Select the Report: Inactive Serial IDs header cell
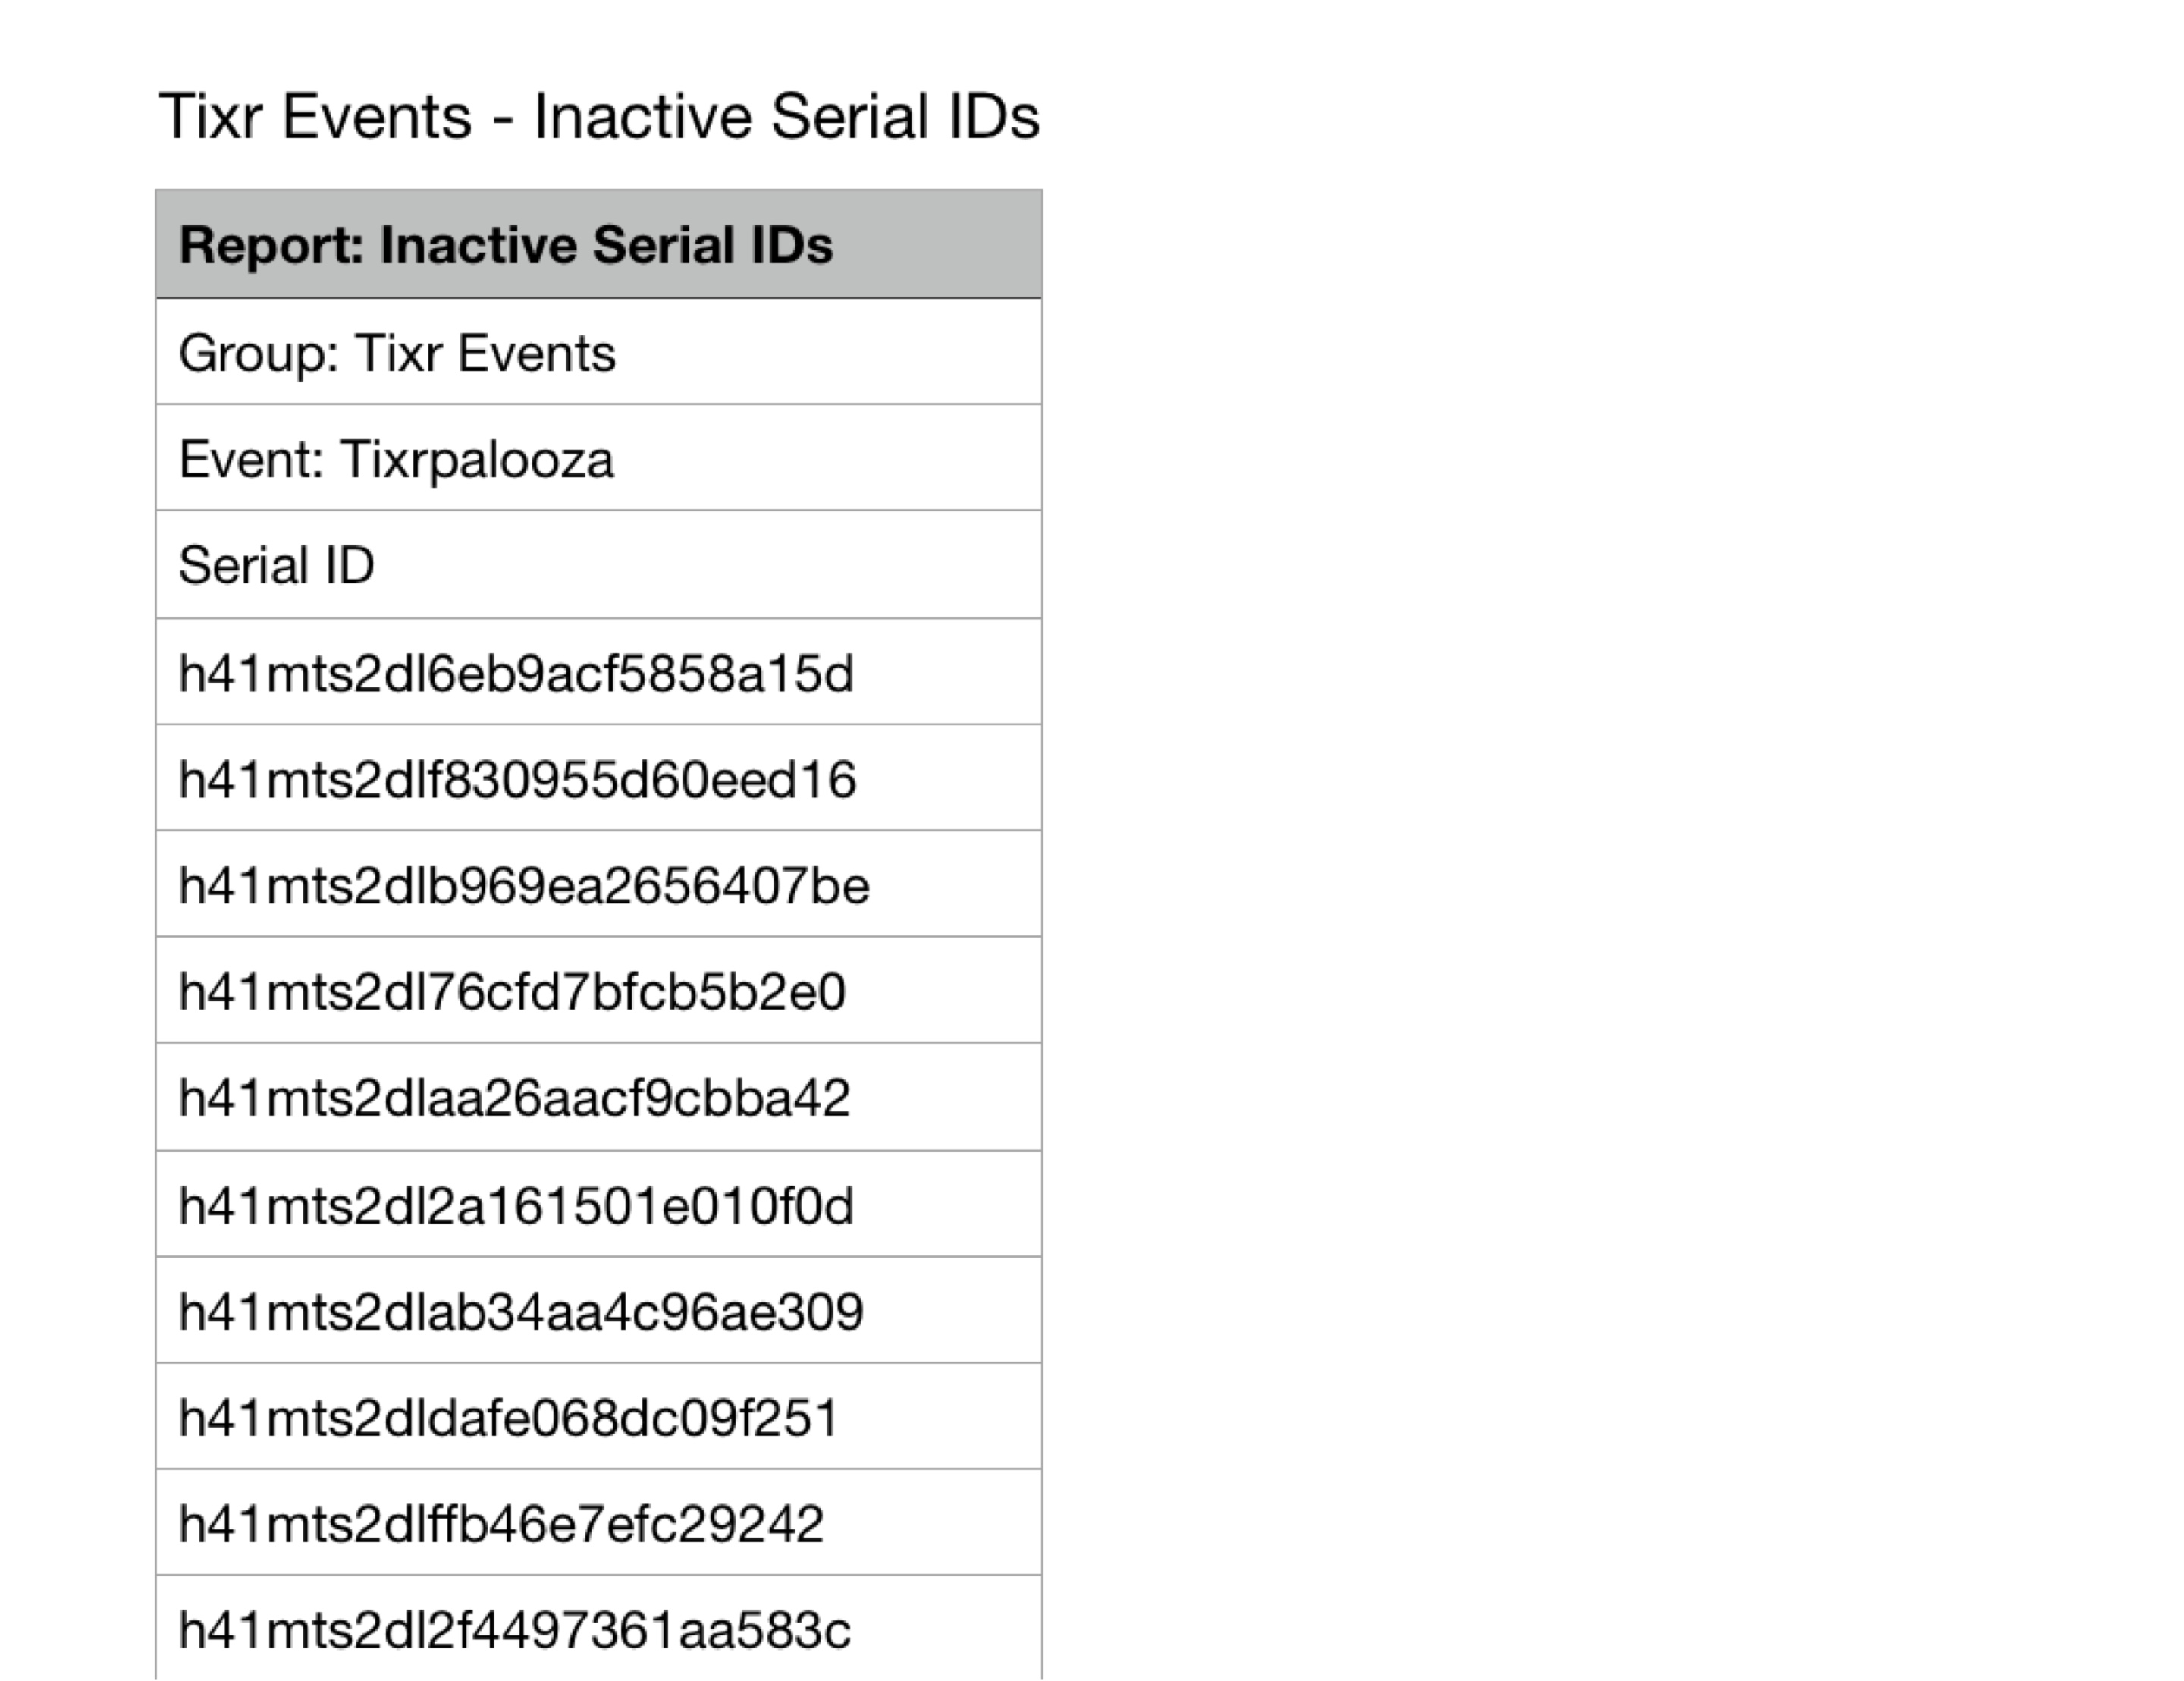The width and height of the screenshot is (2184, 1681). point(599,244)
